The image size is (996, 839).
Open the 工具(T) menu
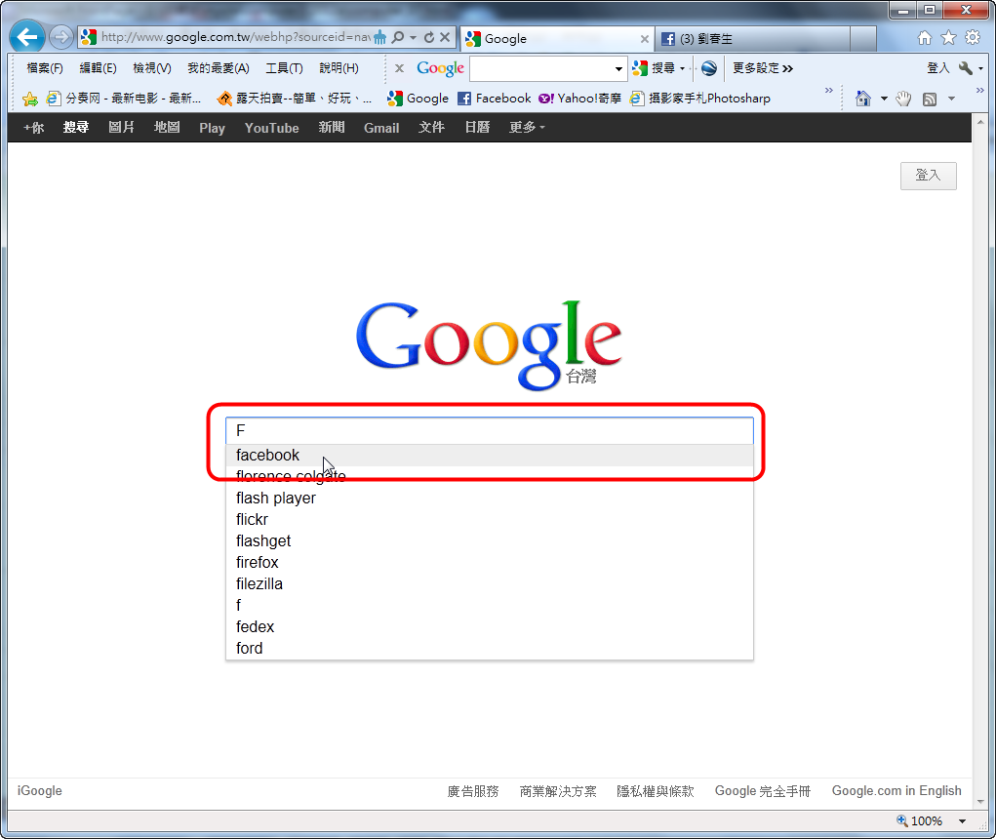[x=284, y=68]
